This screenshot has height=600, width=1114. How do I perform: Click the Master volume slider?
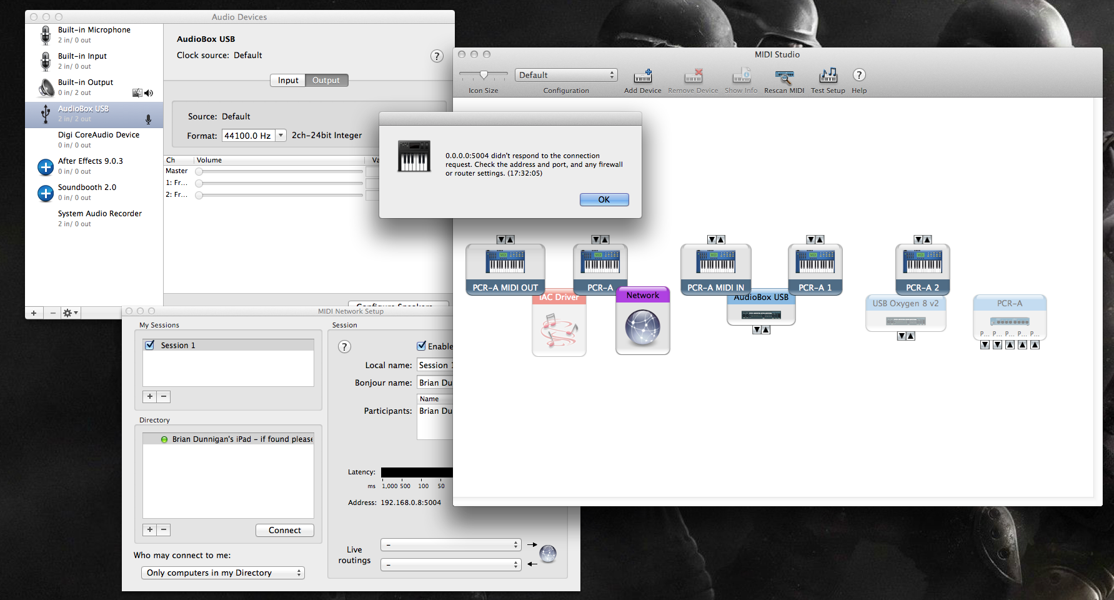279,171
